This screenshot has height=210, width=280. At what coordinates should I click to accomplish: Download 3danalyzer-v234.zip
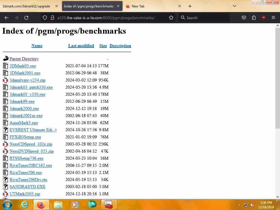tap(28, 80)
